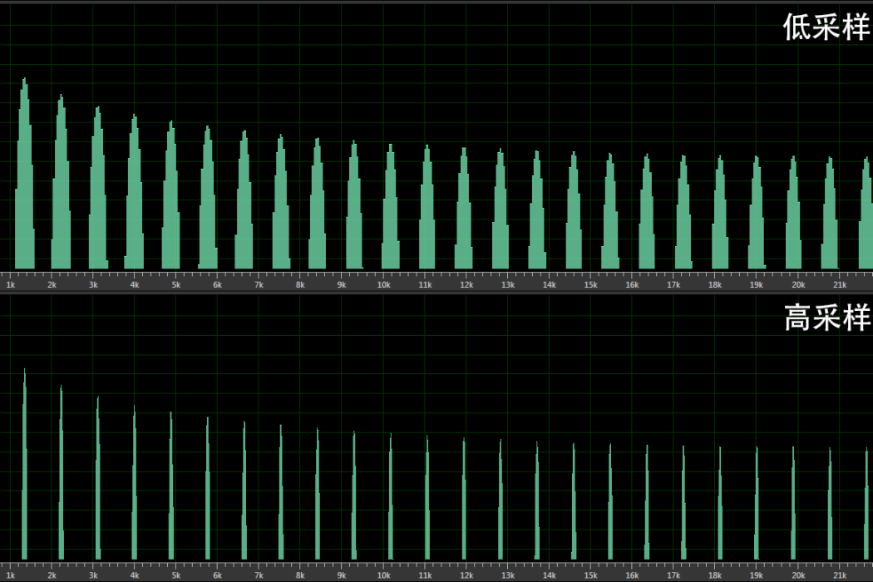The image size is (873, 582).
Task: Pick the 11k mark on 高采样 frequency ruler
Action: point(426,575)
